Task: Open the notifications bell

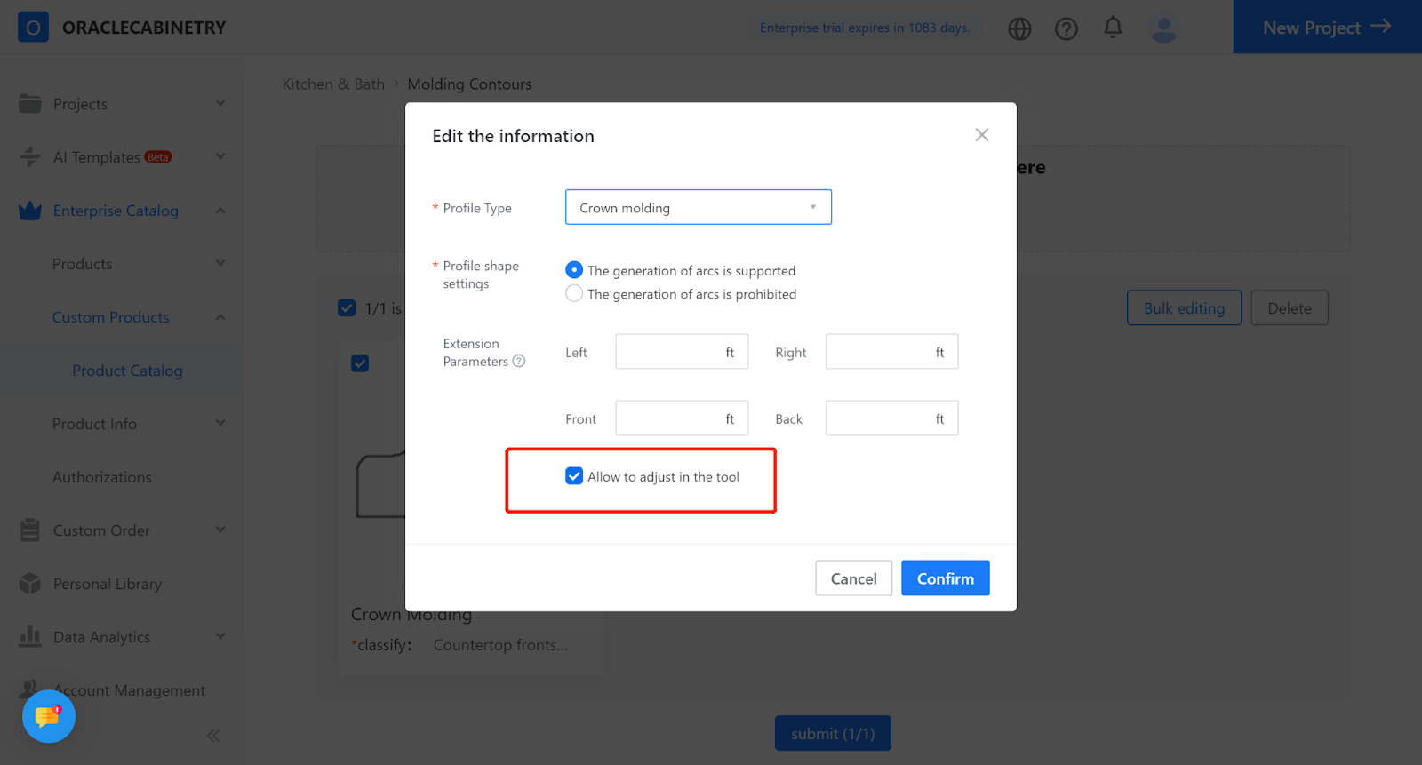Action: click(1113, 28)
